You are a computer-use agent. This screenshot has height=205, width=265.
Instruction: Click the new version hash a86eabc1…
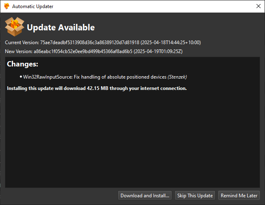point(83,51)
